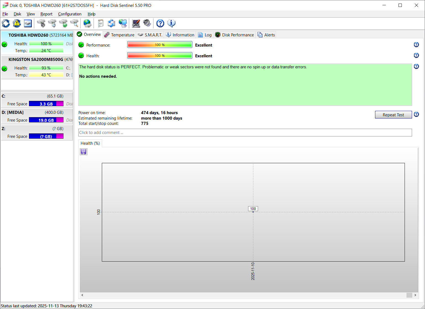Click the hardware self-test disk icon with gear
The width and height of the screenshot is (425, 309).
point(41,23)
